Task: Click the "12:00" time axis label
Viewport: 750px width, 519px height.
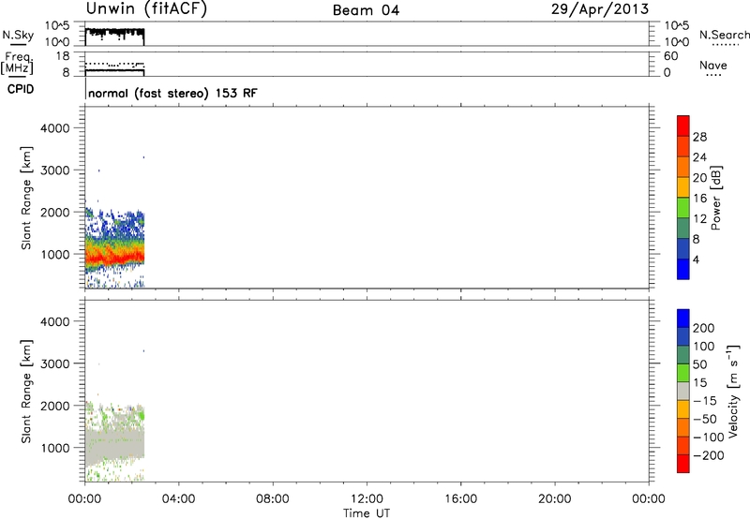Action: 367,499
